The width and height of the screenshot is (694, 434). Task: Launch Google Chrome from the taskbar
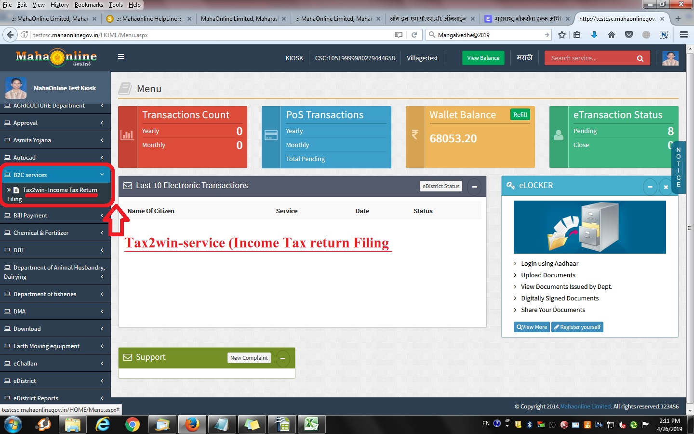click(132, 424)
